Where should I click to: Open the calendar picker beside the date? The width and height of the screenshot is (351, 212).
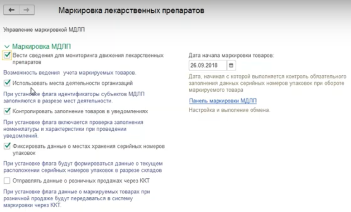point(231,66)
